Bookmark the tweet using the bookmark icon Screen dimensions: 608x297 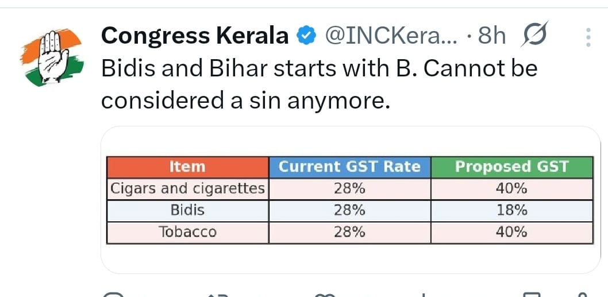[x=532, y=294]
